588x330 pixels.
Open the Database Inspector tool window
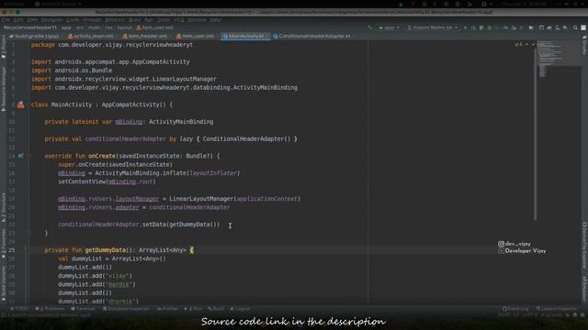point(126,309)
